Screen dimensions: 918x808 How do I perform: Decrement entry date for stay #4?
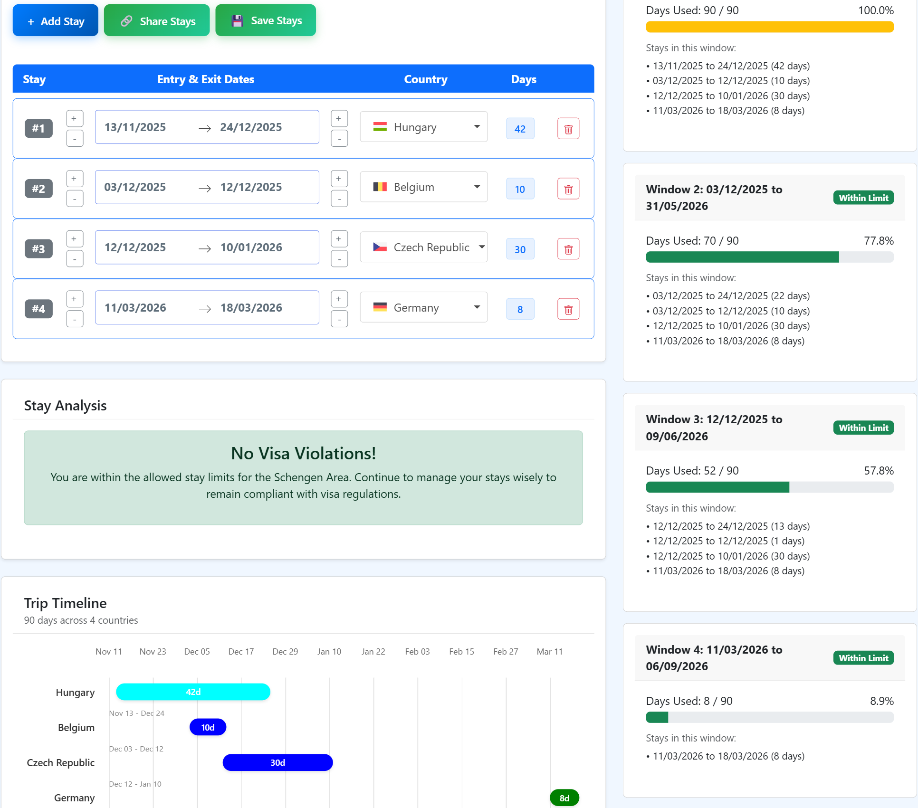tap(75, 319)
